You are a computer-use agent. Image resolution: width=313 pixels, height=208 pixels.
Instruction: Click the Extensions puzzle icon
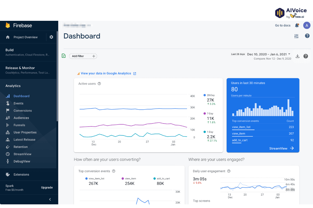[8, 174]
